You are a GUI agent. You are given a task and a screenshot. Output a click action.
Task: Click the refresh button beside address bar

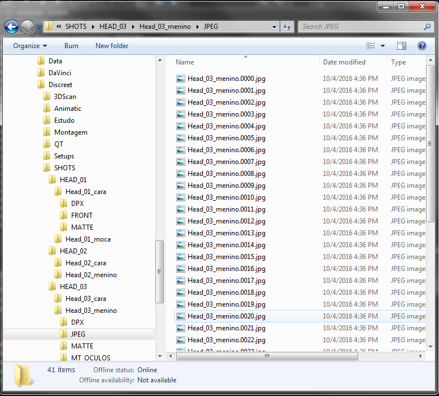tap(287, 27)
